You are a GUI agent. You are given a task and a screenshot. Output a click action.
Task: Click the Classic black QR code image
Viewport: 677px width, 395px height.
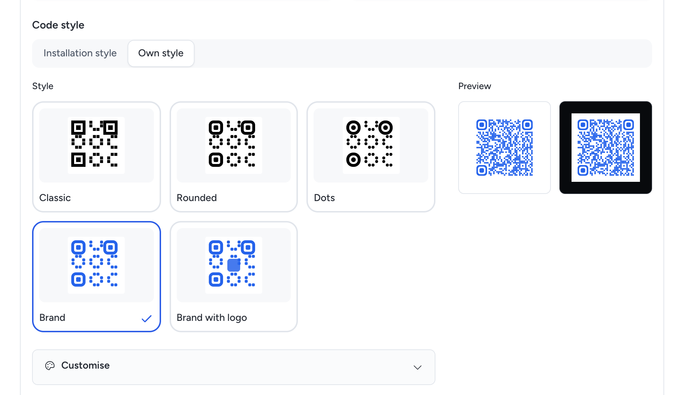pos(96,145)
